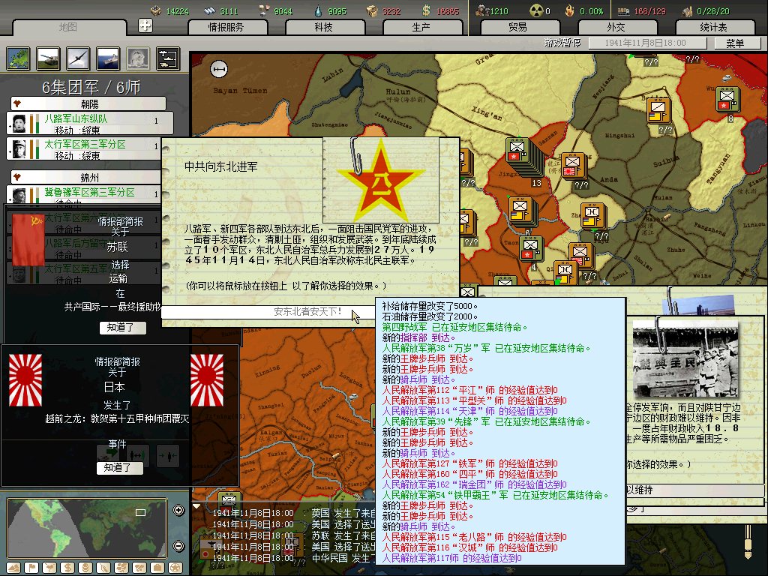Click 知道了 on the Japan intelligence report
Screen dimensions: 768x576
120,468
